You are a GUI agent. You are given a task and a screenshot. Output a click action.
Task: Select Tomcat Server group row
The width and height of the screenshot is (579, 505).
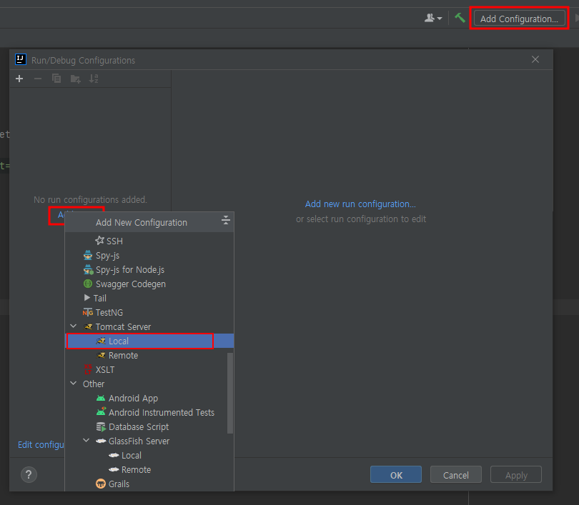[x=149, y=327]
